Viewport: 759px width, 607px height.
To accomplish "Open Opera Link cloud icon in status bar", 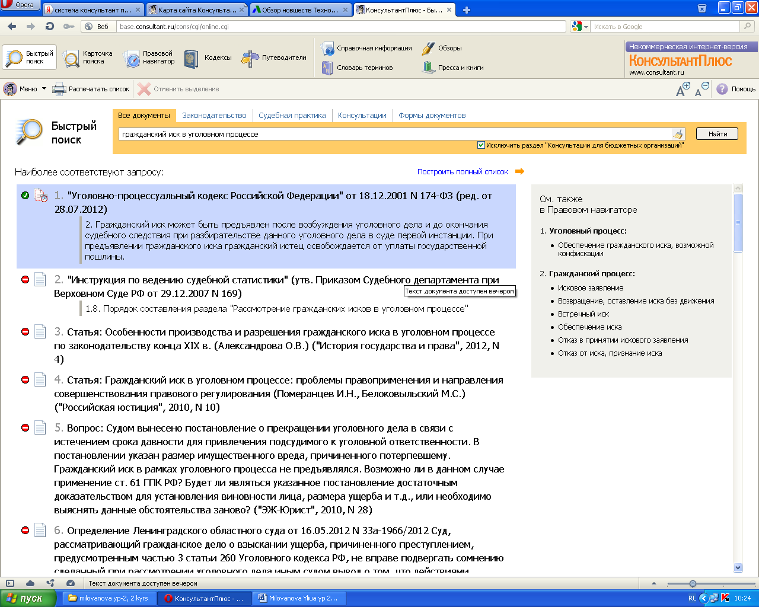I will coord(30,583).
